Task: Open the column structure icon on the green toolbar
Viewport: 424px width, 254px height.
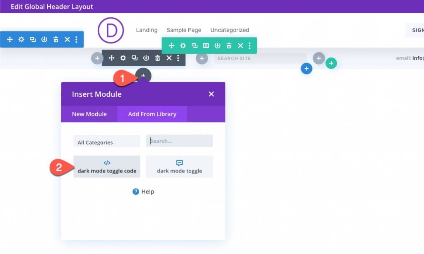Action: (206, 46)
